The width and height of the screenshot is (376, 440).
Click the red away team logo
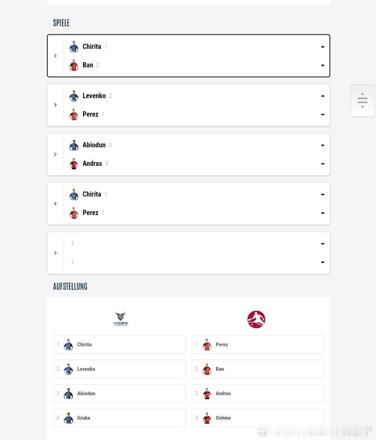[256, 319]
